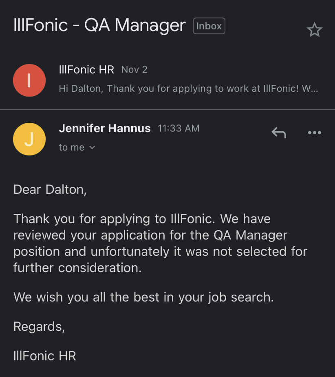Click the "Nov 2" message date
This screenshot has height=377, width=335.
click(x=134, y=70)
